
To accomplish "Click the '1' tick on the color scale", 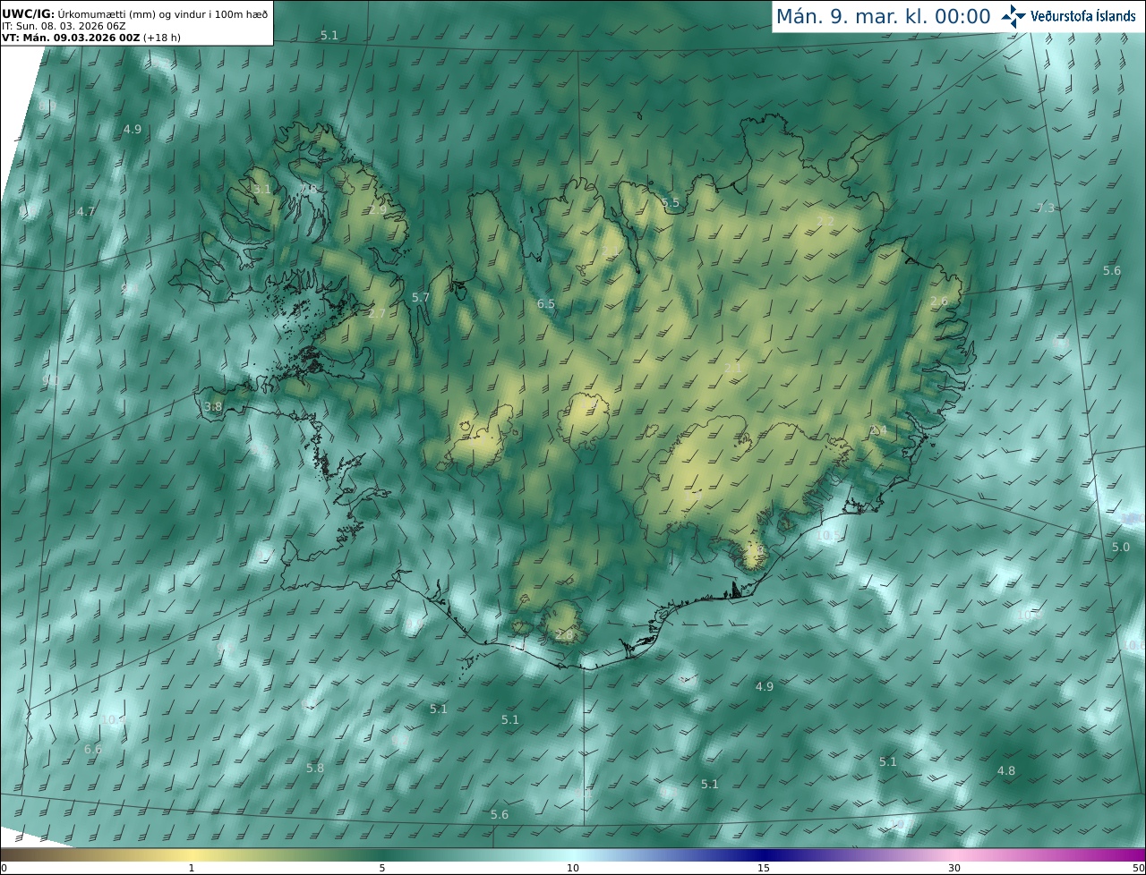I will click(x=192, y=868).
